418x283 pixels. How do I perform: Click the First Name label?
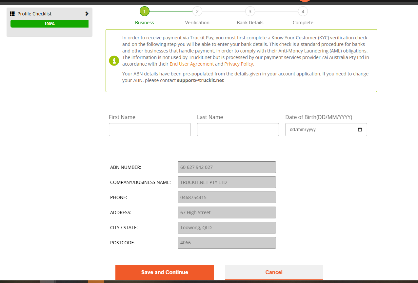pos(122,117)
